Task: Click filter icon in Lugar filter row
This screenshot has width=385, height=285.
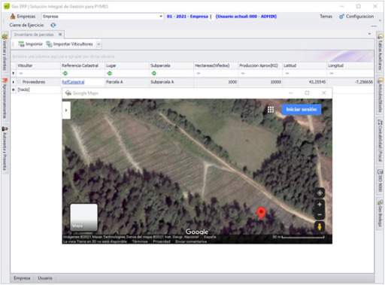Action: click(x=110, y=74)
